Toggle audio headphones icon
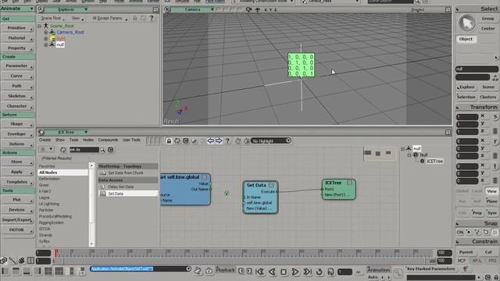Screen dimensions: 500x281 click(330, 272)
